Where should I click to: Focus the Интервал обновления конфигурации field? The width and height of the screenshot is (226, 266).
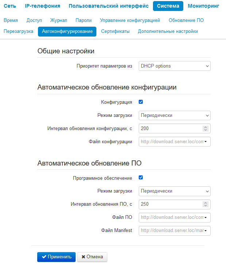click(x=175, y=128)
